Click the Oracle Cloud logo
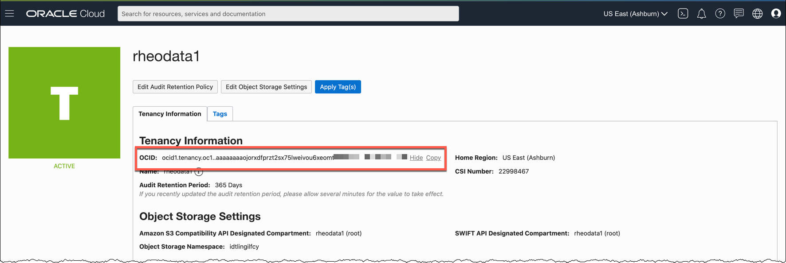 [65, 14]
